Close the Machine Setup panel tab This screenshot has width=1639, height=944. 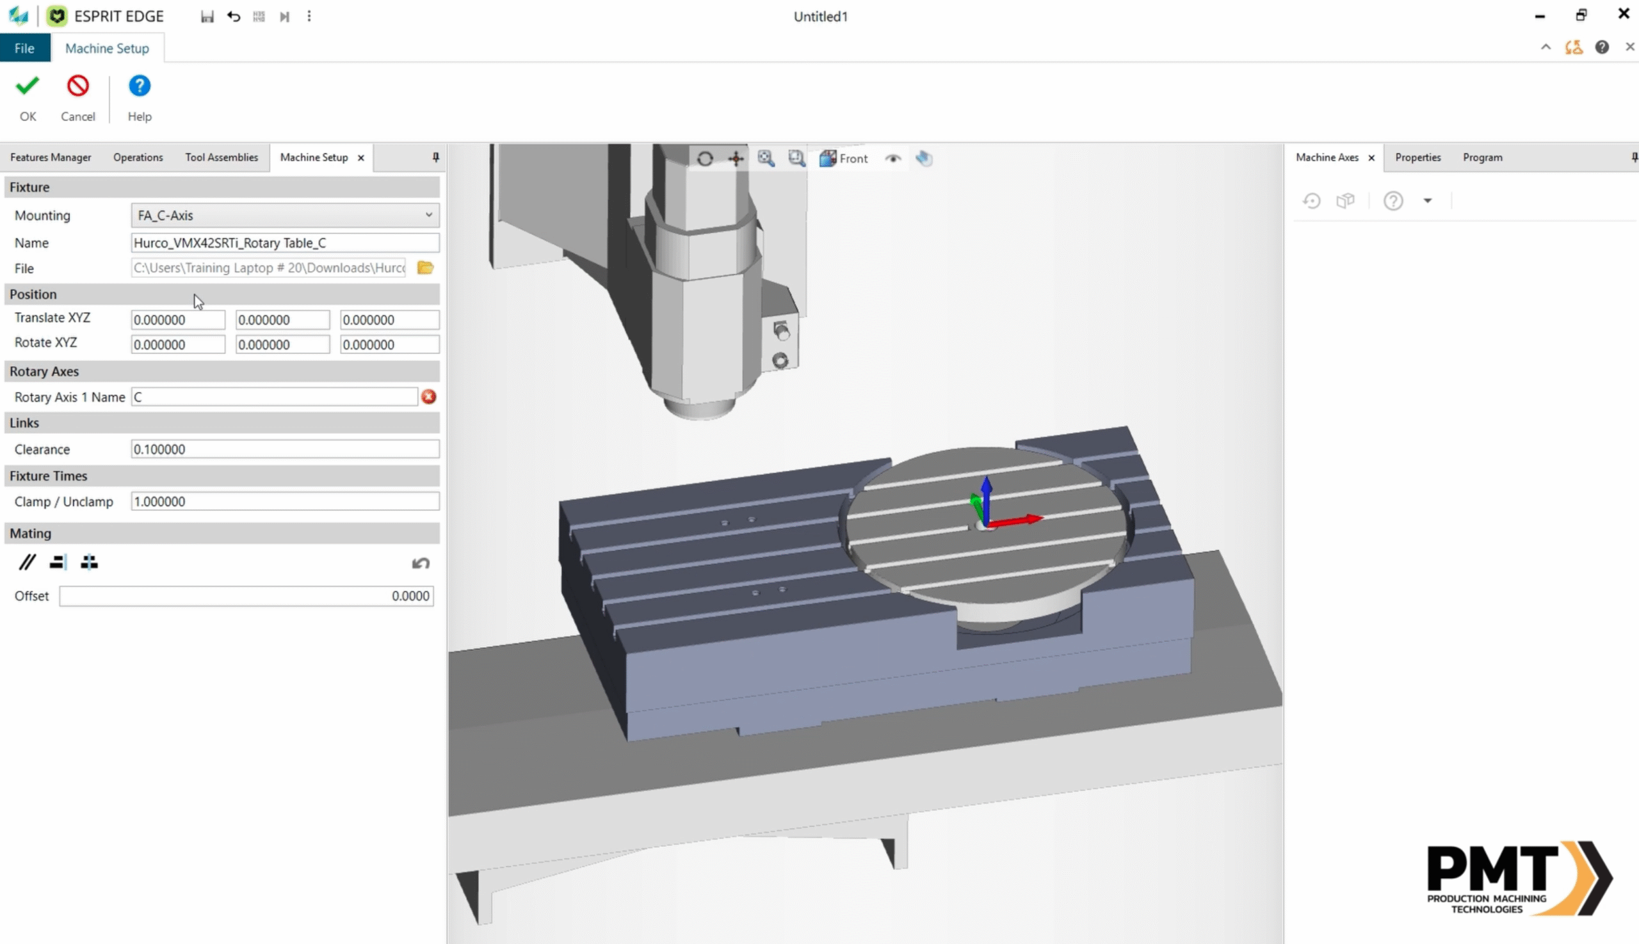click(x=361, y=157)
